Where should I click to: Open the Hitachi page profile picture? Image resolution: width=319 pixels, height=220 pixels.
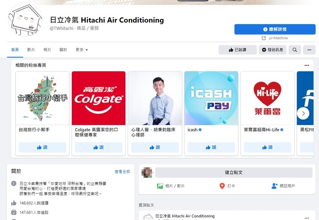(25, 19)
